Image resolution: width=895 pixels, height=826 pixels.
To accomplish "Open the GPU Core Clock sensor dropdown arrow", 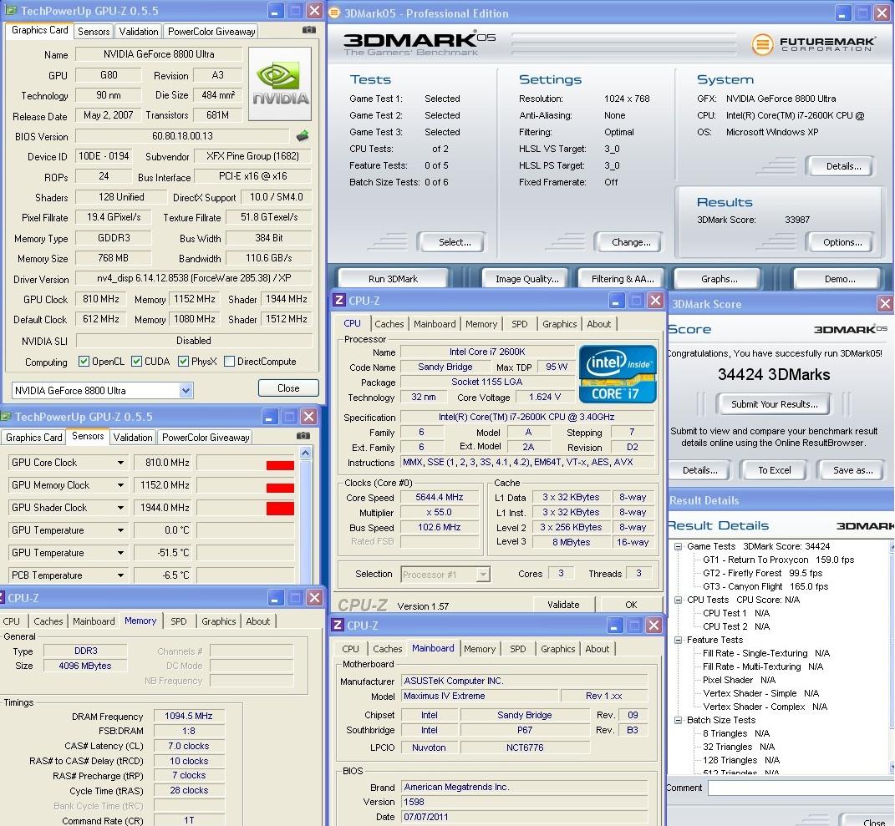I will pyautogui.click(x=120, y=463).
